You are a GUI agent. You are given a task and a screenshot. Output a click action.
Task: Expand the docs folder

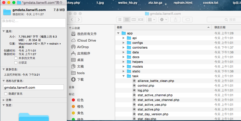click(x=123, y=57)
